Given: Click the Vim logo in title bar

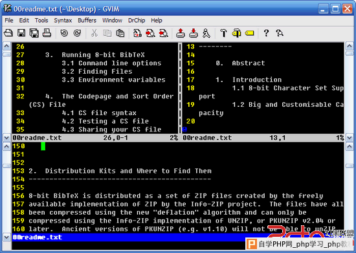Looking at the screenshot, I should 8,8.
